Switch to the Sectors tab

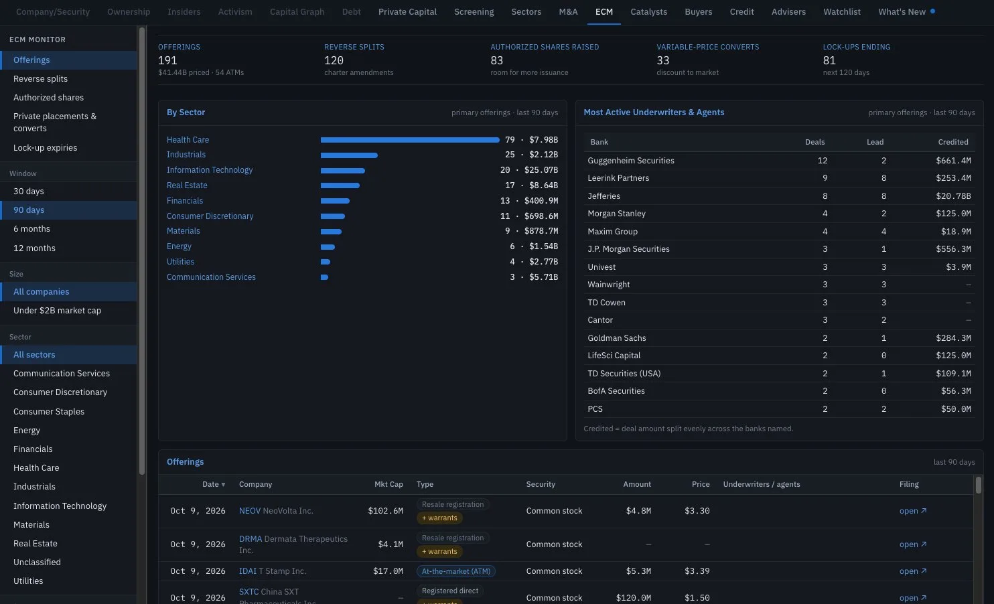pos(526,12)
